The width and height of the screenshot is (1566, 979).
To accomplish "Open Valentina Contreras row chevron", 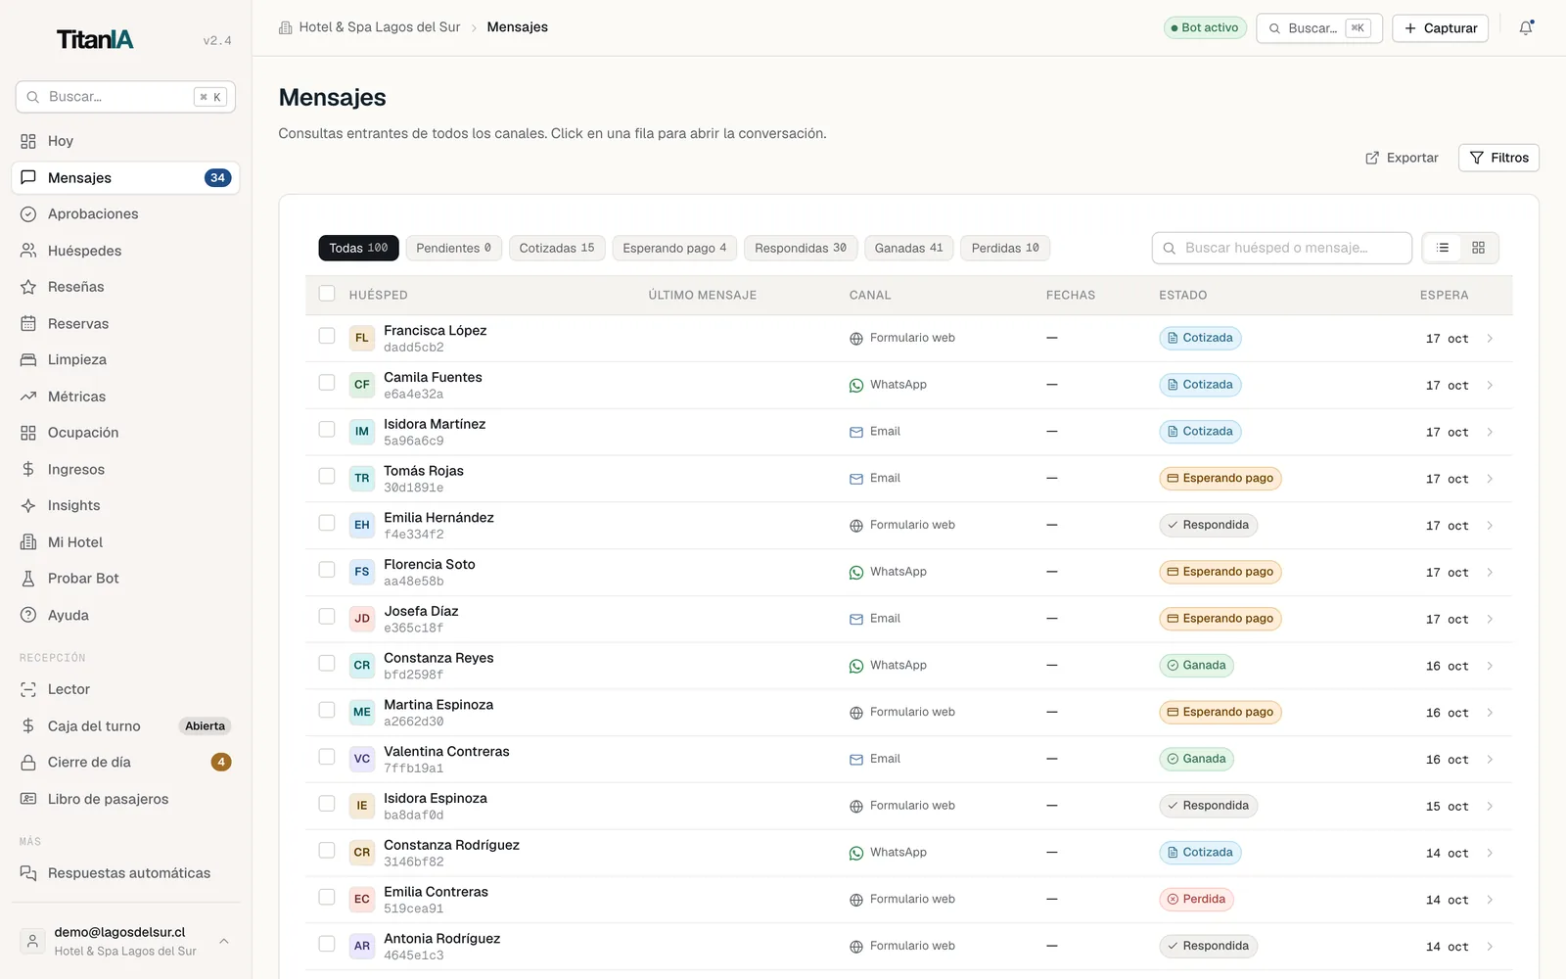I will click(x=1490, y=760).
